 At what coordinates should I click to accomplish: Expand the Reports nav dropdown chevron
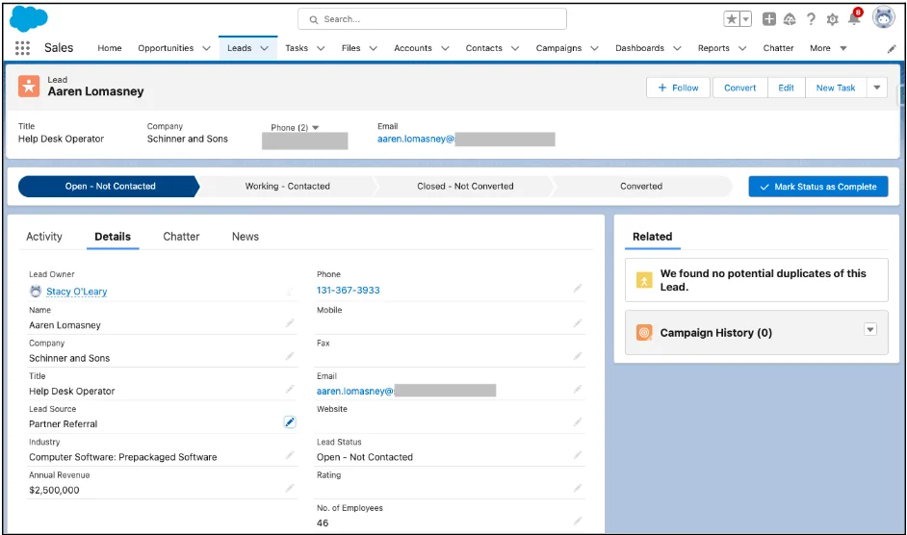click(742, 48)
